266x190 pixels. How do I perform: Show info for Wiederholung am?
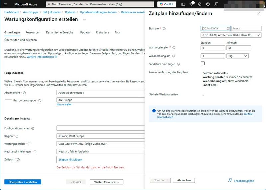(x=173, y=56)
